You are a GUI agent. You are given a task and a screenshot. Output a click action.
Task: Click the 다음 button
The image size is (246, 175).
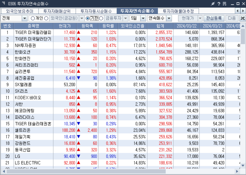(232, 19)
